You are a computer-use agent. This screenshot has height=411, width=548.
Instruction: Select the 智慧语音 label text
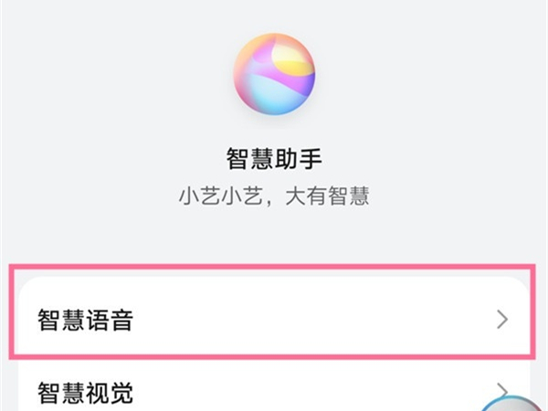point(85,320)
